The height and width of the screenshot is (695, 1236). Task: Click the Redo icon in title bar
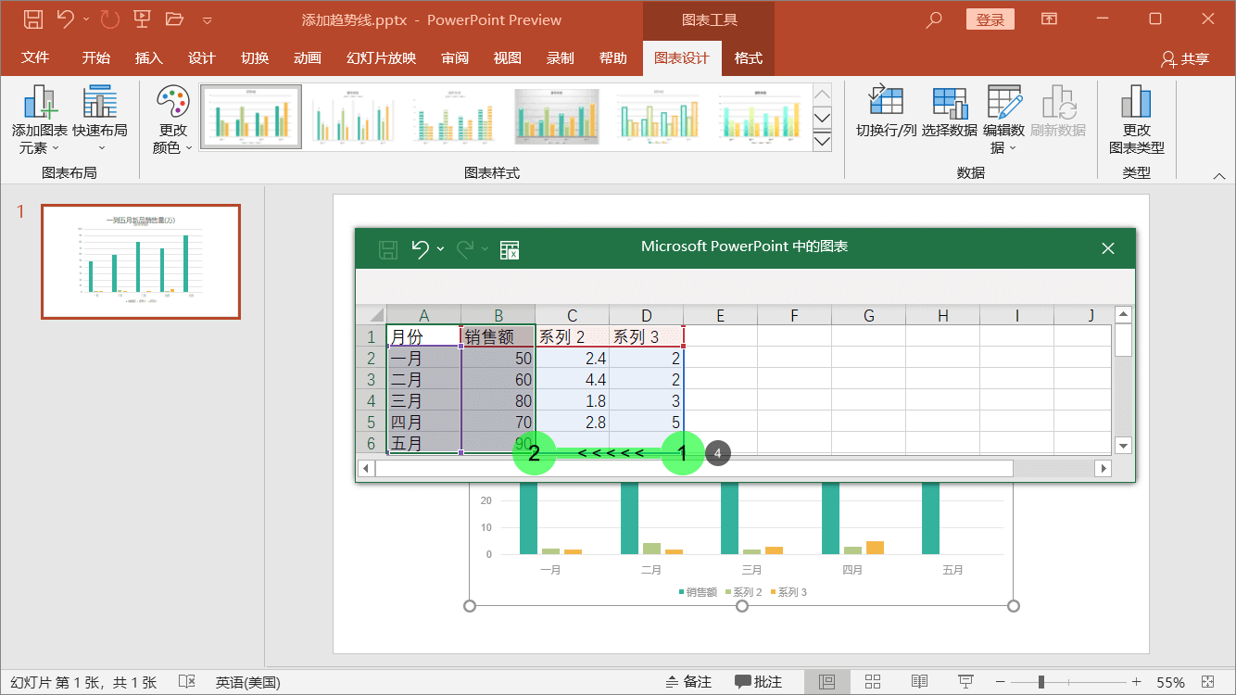click(109, 19)
